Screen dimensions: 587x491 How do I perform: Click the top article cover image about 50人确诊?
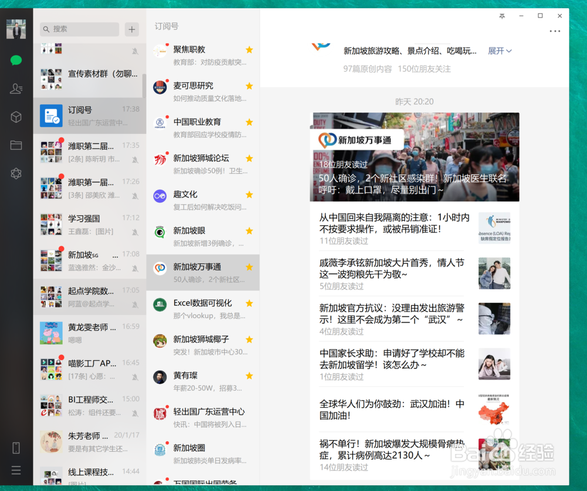[414, 156]
